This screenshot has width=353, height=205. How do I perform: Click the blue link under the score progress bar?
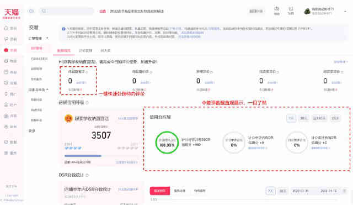(x=126, y=162)
